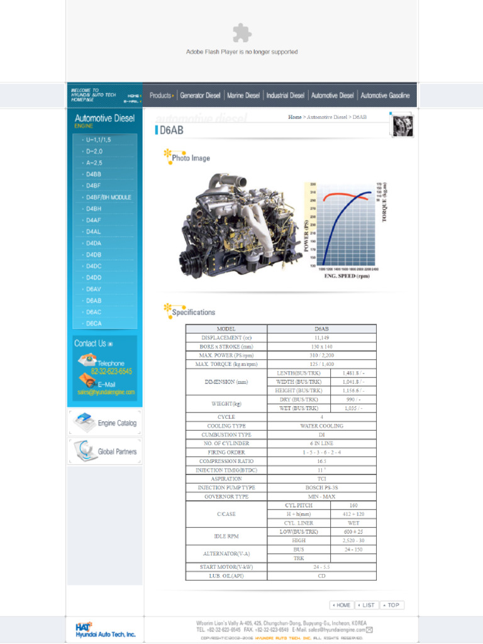Click the Adobe Flash plugin puzzle icon
This screenshot has height=644, width=483.
pos(242,33)
